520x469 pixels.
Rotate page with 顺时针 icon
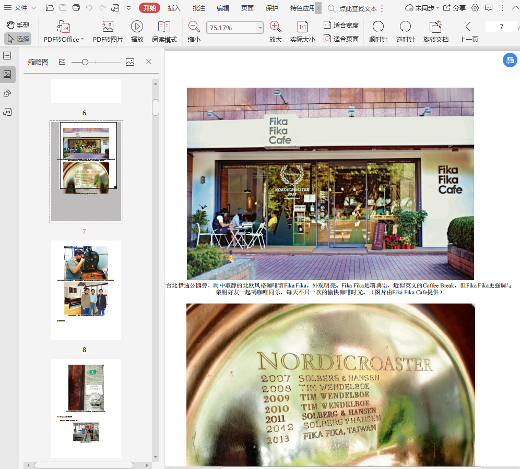click(378, 27)
